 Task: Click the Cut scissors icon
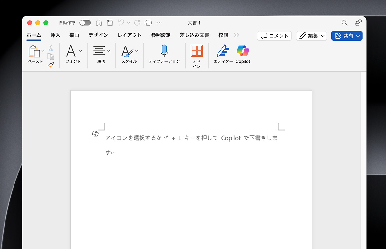click(51, 48)
